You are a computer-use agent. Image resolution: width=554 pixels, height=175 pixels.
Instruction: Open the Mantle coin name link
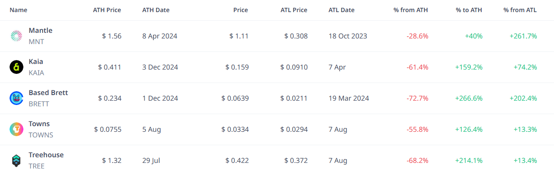40,30
